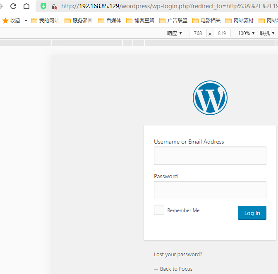
Task: Tick the Remember Me checkbox
Action: [x=159, y=210]
